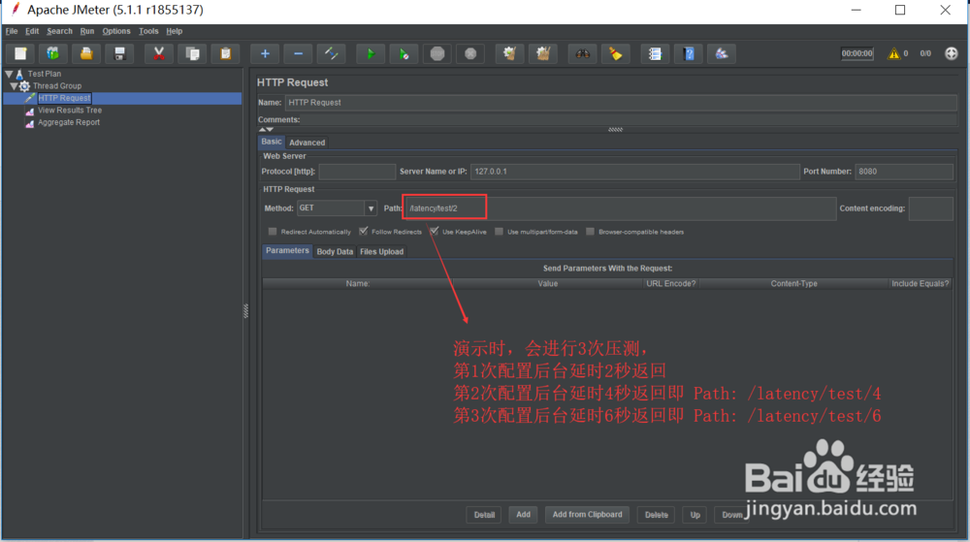Click the Paste clipboard icon
This screenshot has height=542, width=970.
click(x=226, y=53)
